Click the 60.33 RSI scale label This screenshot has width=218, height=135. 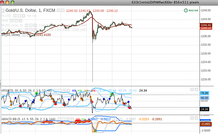[x=204, y=98]
